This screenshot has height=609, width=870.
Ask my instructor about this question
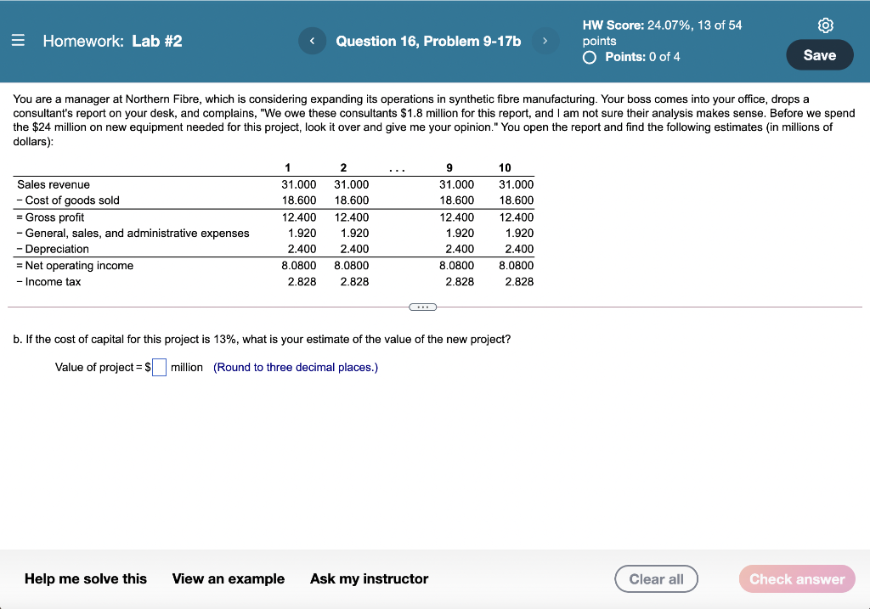point(369,578)
